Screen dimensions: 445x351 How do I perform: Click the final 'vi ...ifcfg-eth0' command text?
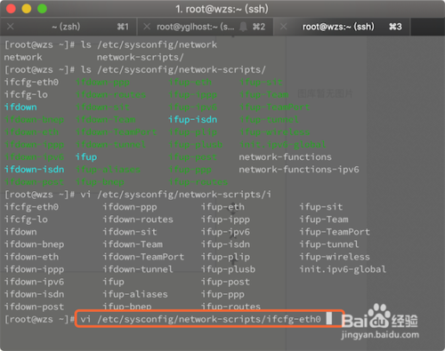click(x=200, y=319)
